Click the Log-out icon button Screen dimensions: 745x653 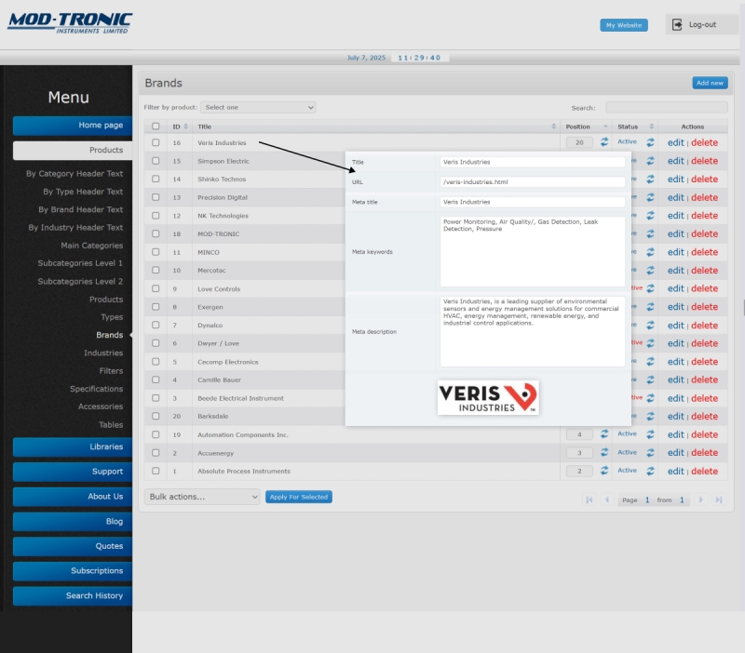[677, 25]
